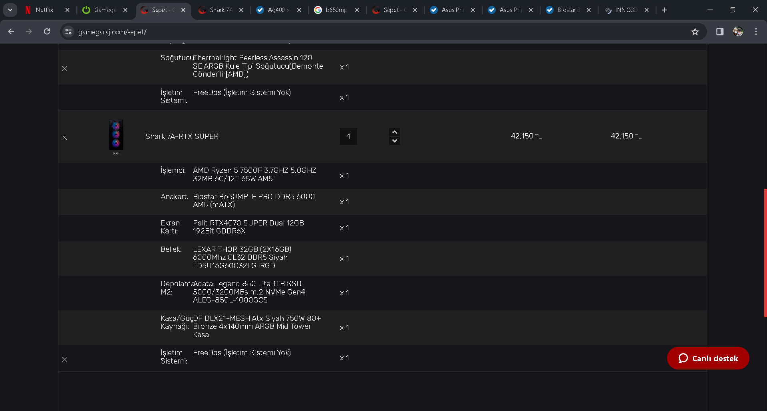Open the tab search dropdown arrow
Viewport: 767px width, 411px height.
(10, 10)
